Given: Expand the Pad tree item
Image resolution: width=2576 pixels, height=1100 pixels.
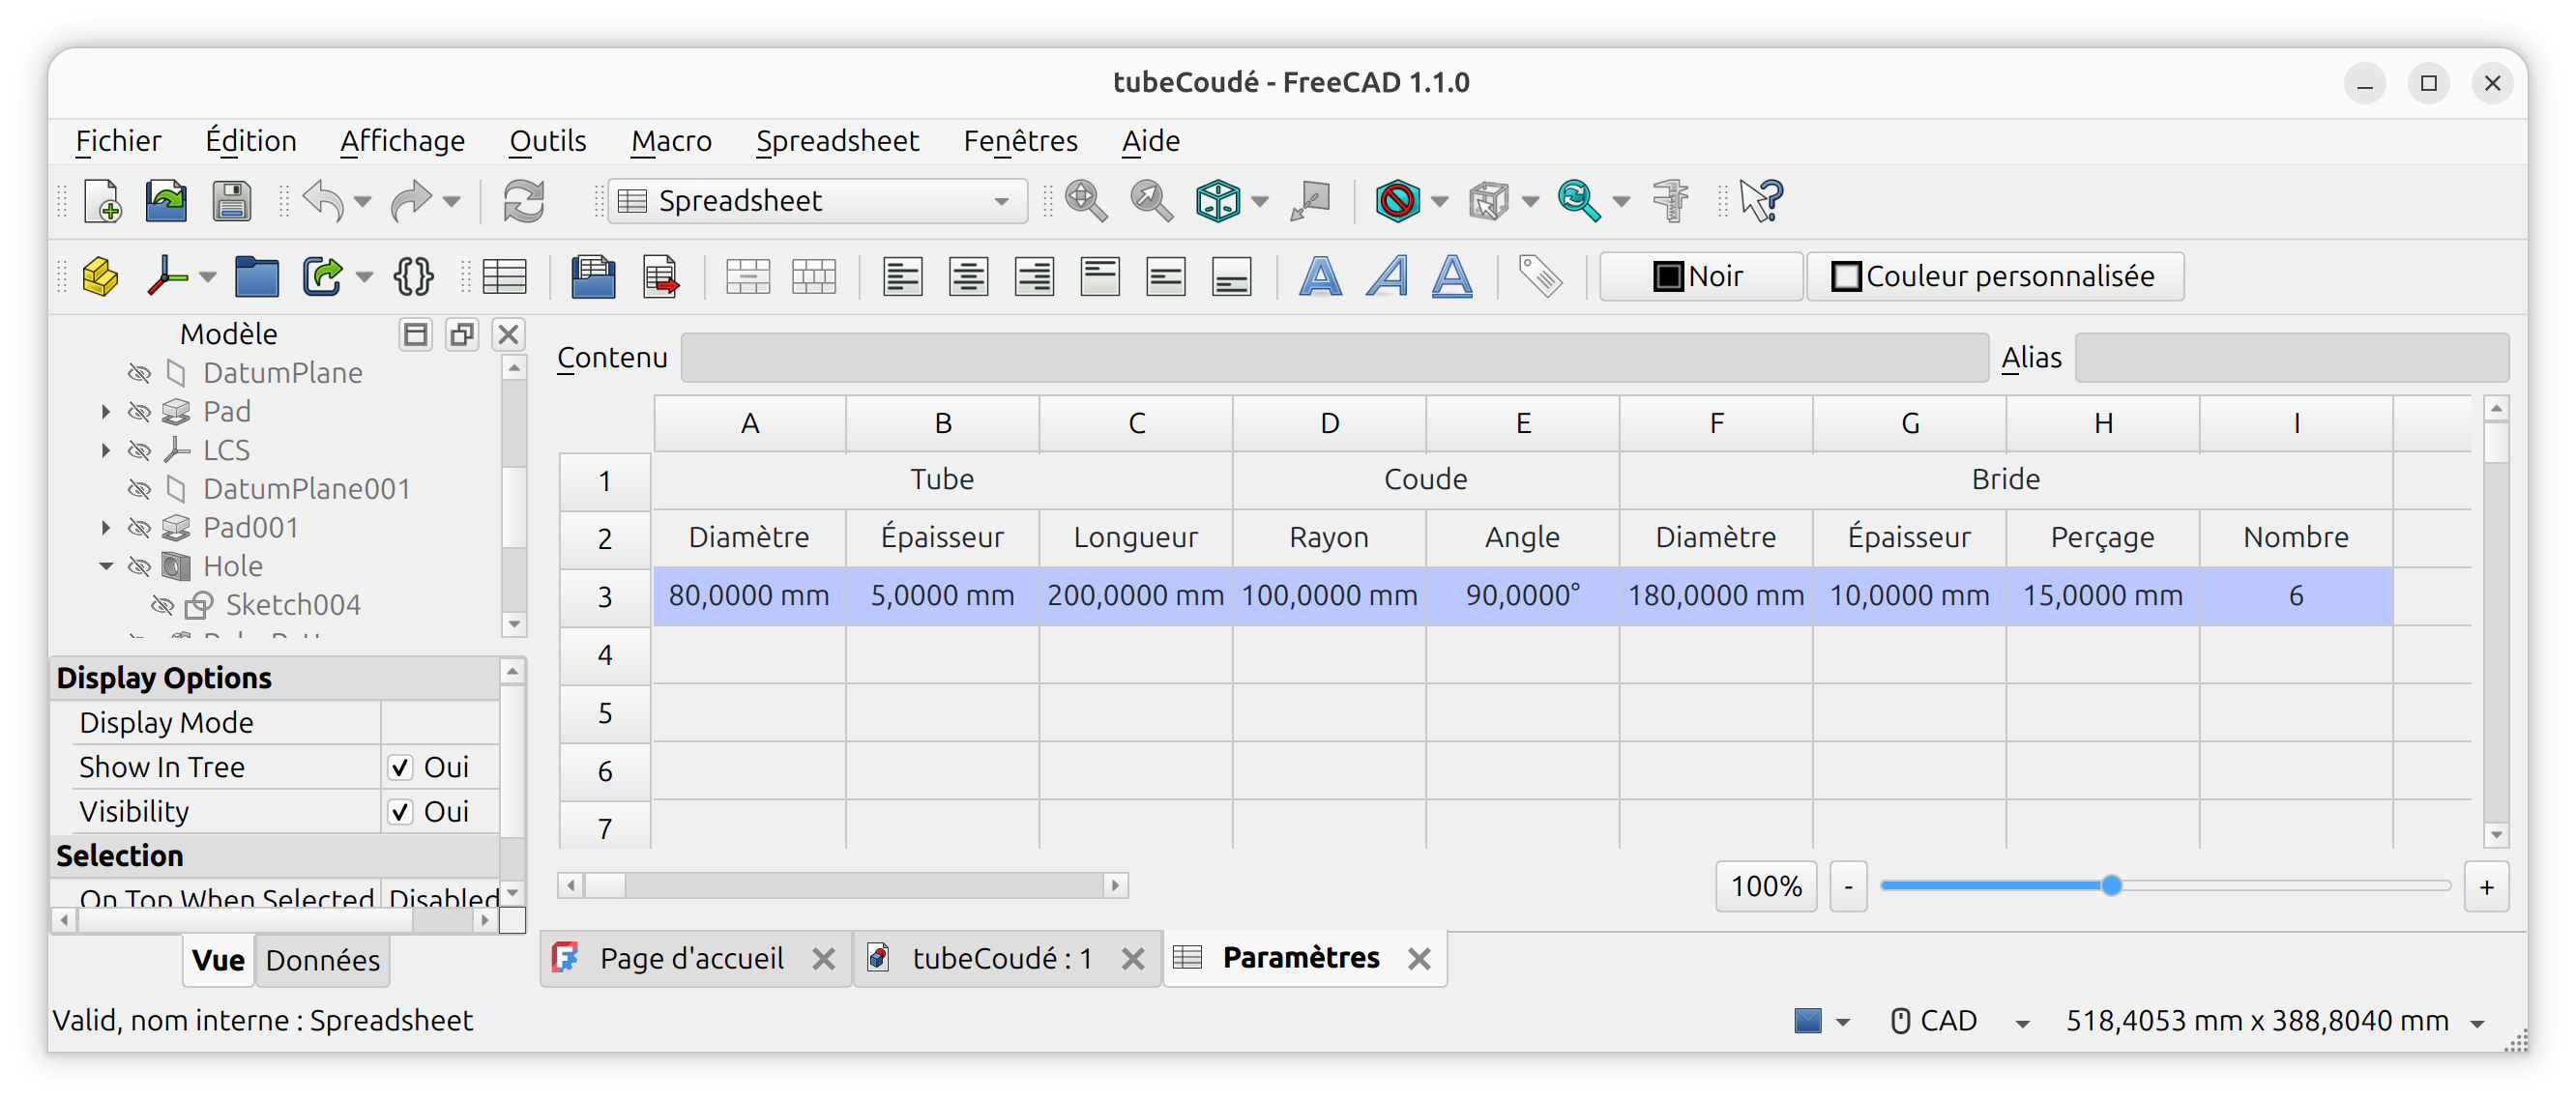Looking at the screenshot, I should tap(106, 412).
